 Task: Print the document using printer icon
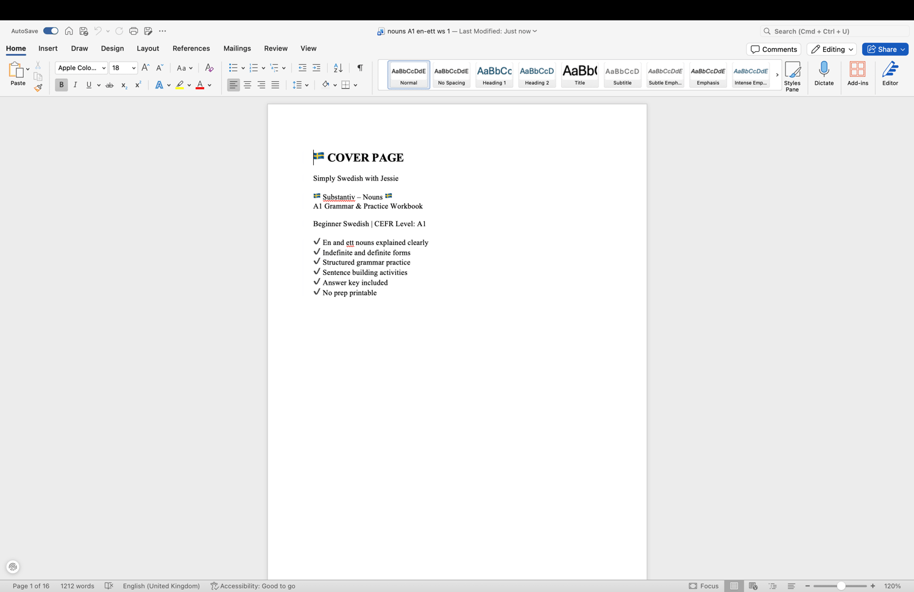tap(133, 31)
